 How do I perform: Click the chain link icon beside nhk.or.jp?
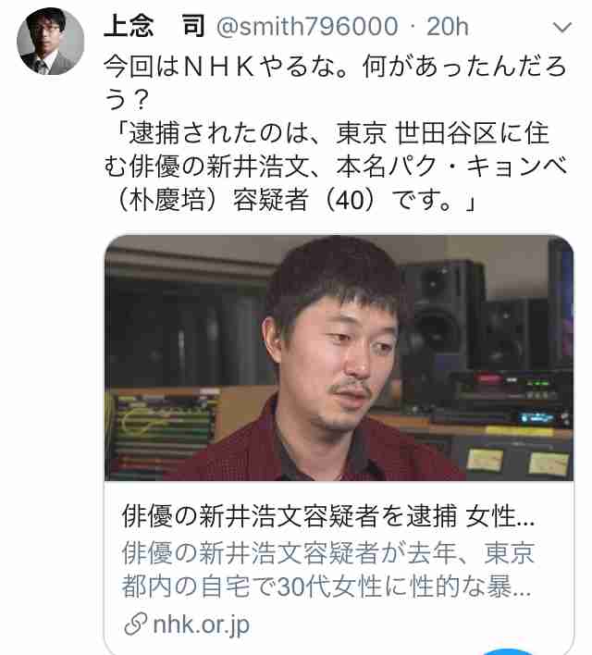coord(136,624)
